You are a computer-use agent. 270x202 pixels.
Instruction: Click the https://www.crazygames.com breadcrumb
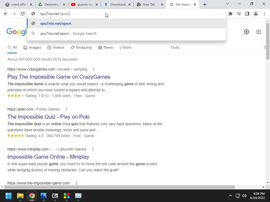(31, 69)
